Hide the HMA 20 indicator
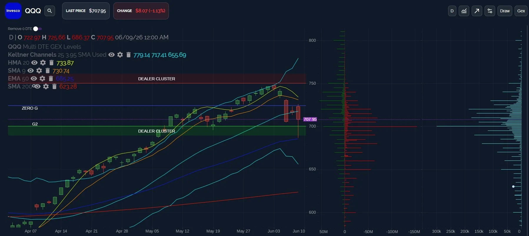The height and width of the screenshot is (236, 529). pos(34,63)
